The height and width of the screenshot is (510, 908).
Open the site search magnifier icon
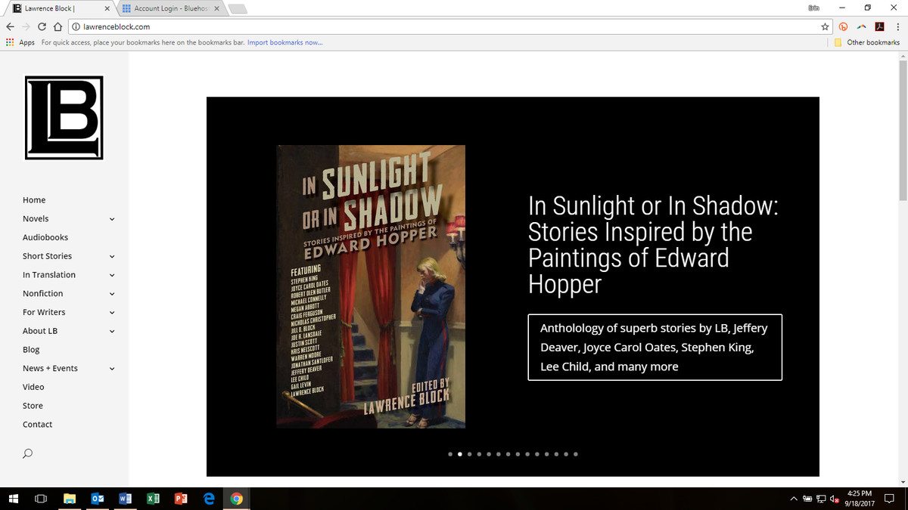[x=28, y=453]
